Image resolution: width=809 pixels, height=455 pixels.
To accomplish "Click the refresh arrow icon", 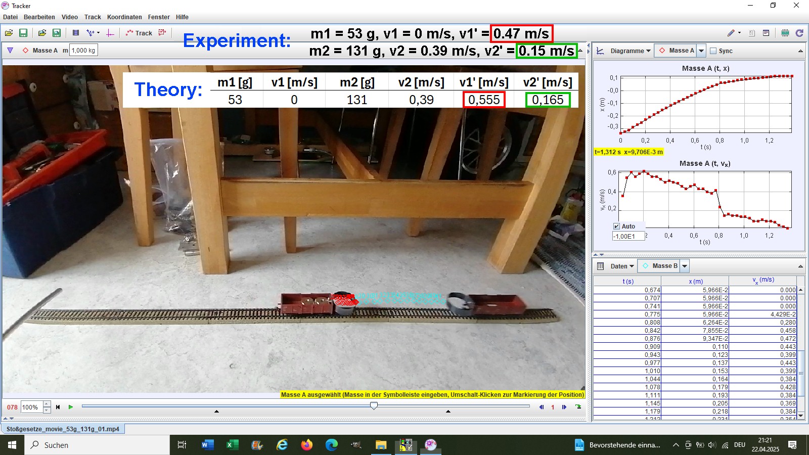I will click(799, 33).
